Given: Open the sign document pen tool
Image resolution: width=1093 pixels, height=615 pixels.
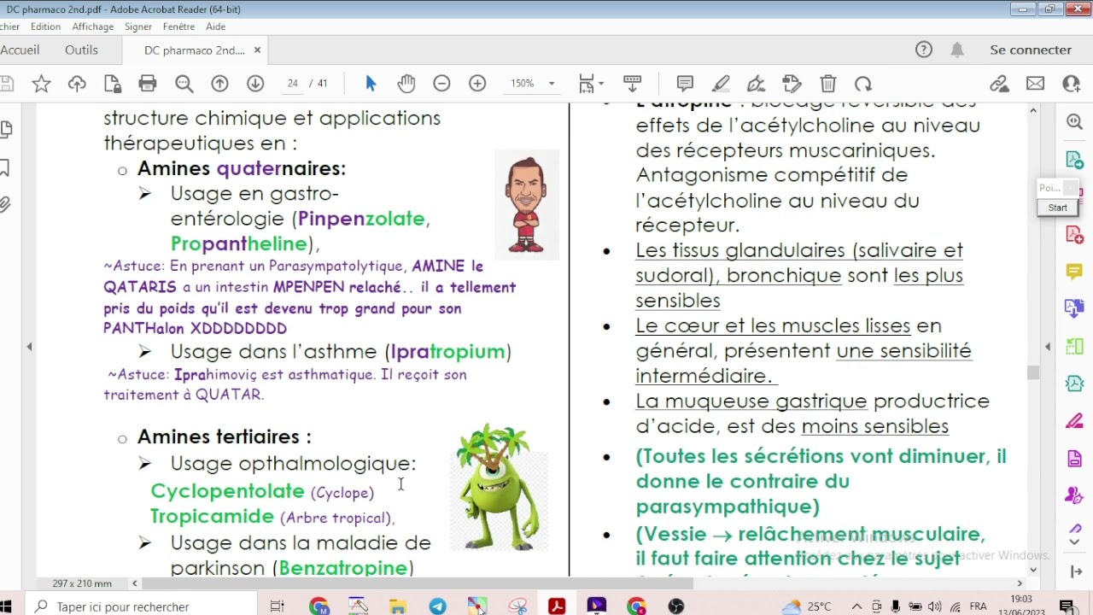Looking at the screenshot, I should 756,84.
